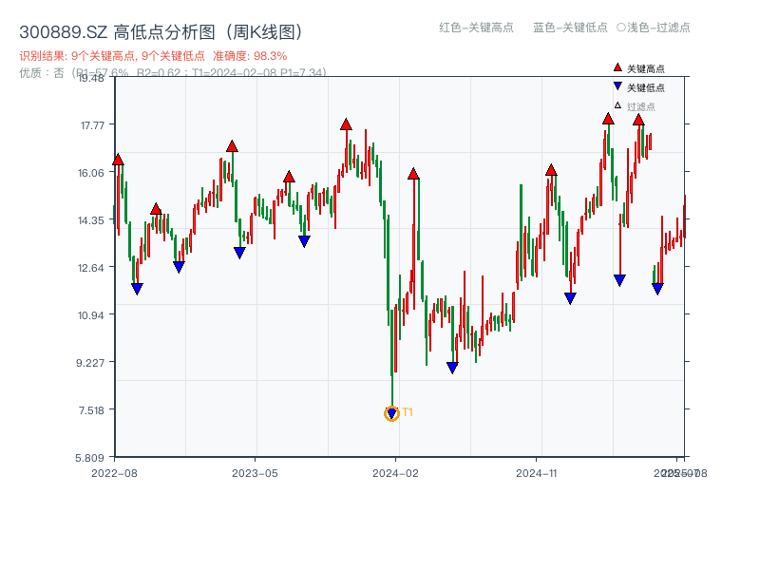The width and height of the screenshot is (760, 570).
Task: Click the 2024-11 x-axis label
Action: point(536,473)
